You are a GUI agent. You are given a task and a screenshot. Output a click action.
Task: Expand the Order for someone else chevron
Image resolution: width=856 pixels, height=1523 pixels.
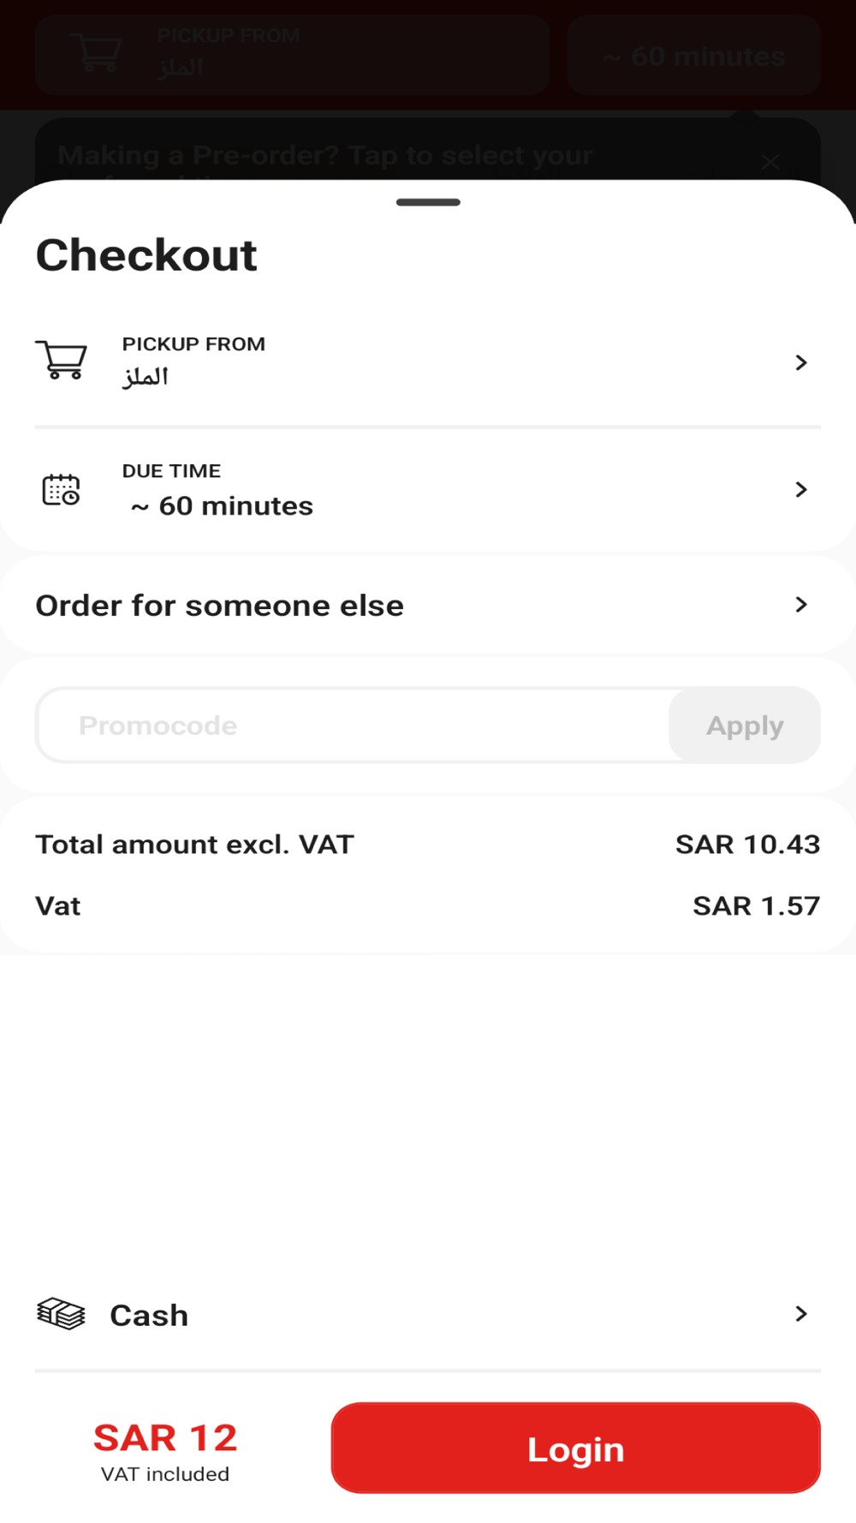point(800,605)
